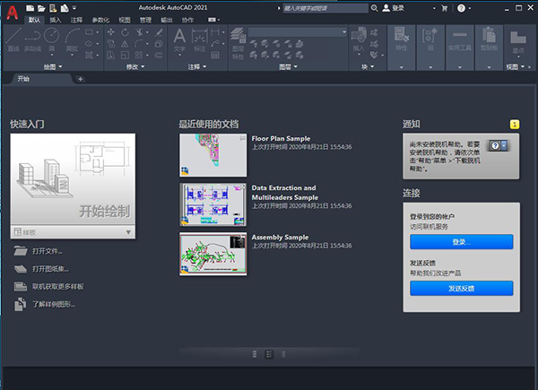The width and height of the screenshot is (538, 390).
Task: Click the 打开图纸集... link
Action: [51, 269]
